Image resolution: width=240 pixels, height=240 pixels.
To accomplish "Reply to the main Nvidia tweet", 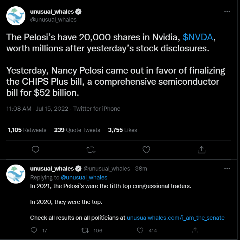I will pos(36,150).
